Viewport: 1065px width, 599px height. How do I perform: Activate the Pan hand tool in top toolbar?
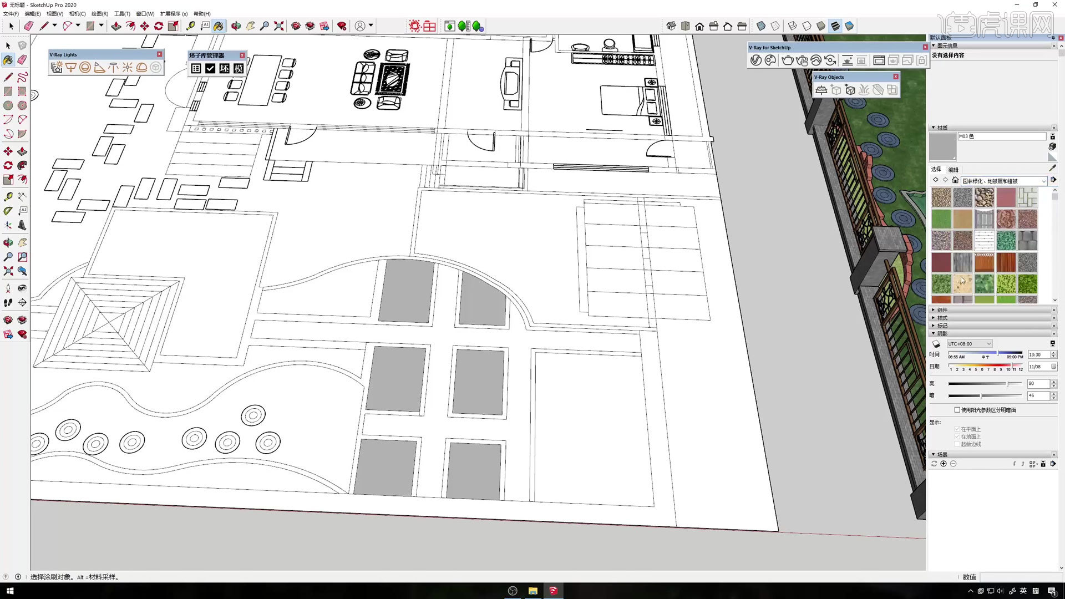250,26
